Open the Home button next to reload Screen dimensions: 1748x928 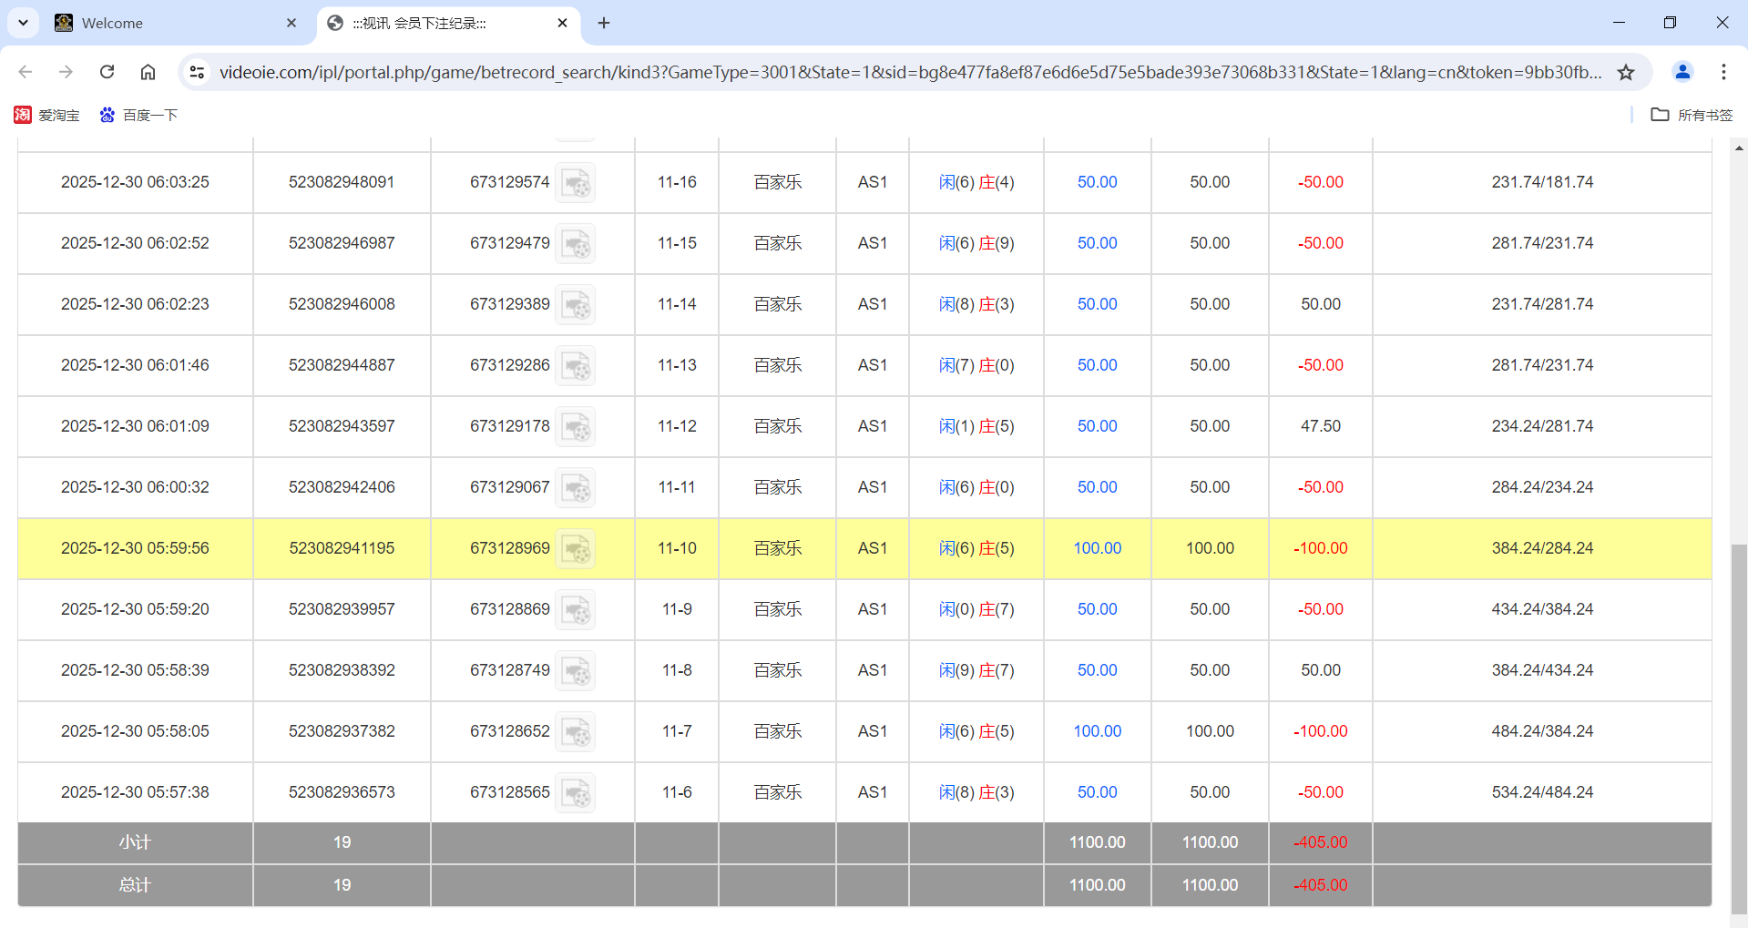coord(148,72)
